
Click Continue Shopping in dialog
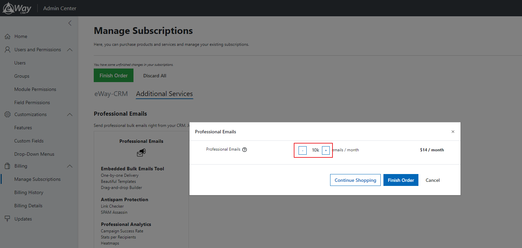coord(355,180)
